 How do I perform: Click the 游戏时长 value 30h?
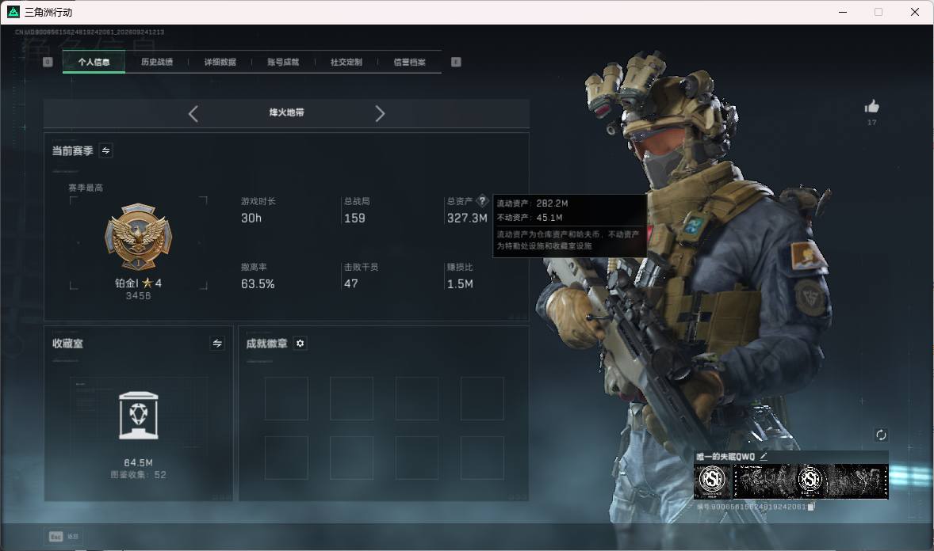pyautogui.click(x=251, y=218)
